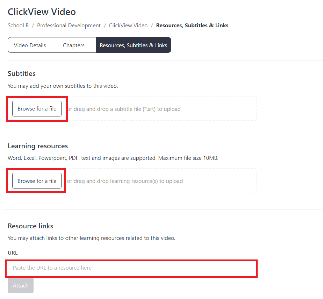Browse for a subtitle file
The image size is (323, 299).
pyautogui.click(x=37, y=109)
